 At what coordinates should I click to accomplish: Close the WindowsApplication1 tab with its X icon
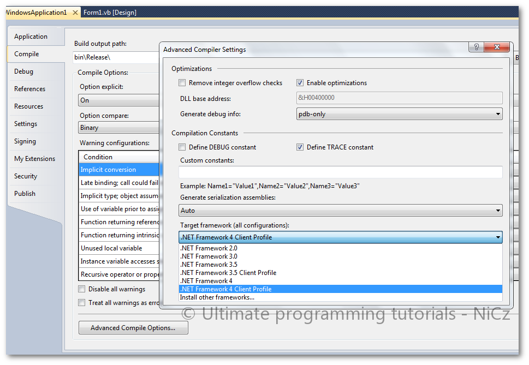click(x=75, y=13)
